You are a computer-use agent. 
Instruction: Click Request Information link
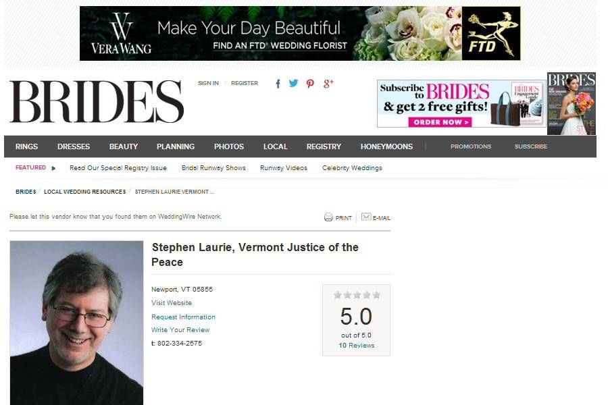183,317
